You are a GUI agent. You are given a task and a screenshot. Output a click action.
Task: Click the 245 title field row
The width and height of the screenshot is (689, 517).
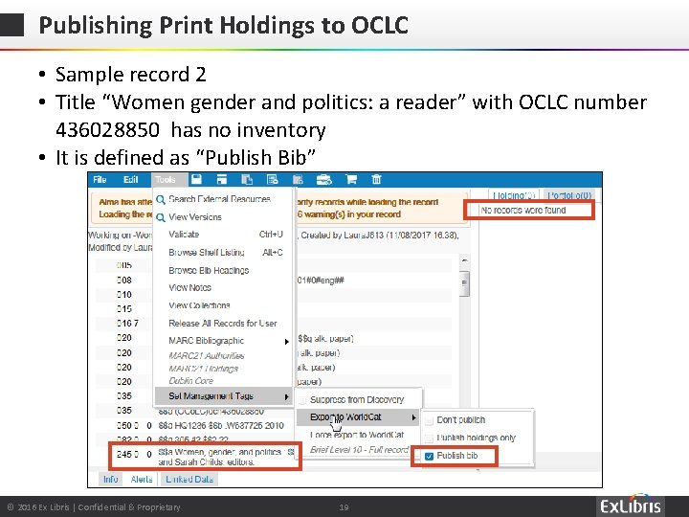205,457
